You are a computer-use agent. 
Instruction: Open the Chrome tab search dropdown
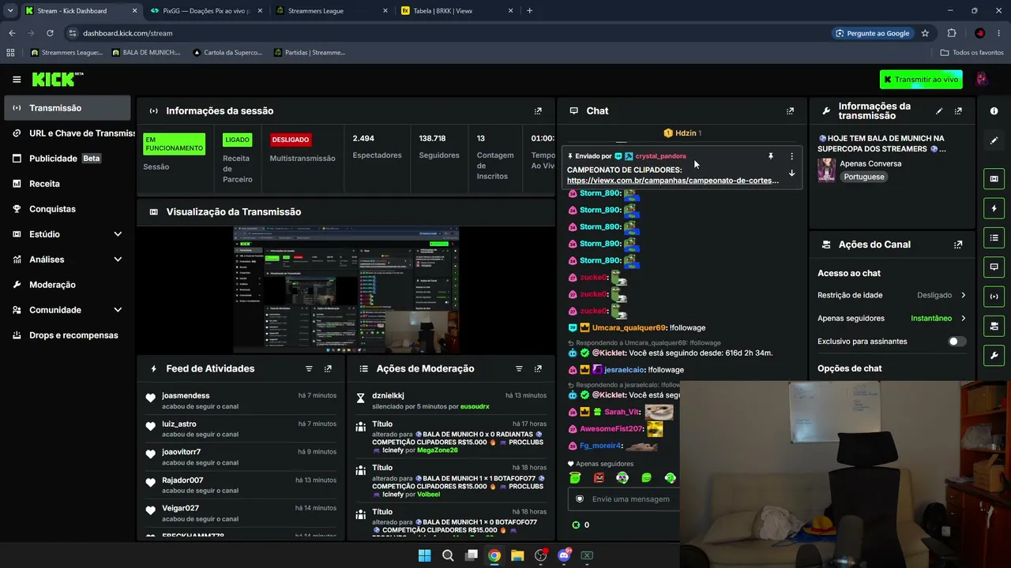pos(10,10)
